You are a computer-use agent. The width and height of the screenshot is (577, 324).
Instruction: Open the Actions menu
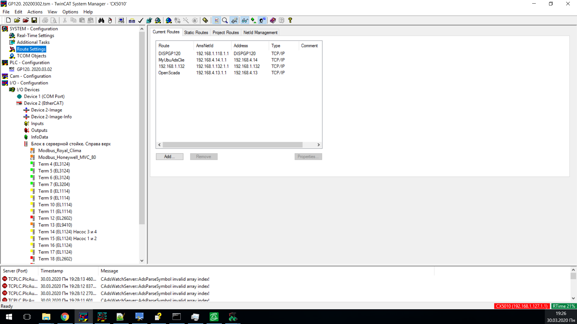(35, 12)
